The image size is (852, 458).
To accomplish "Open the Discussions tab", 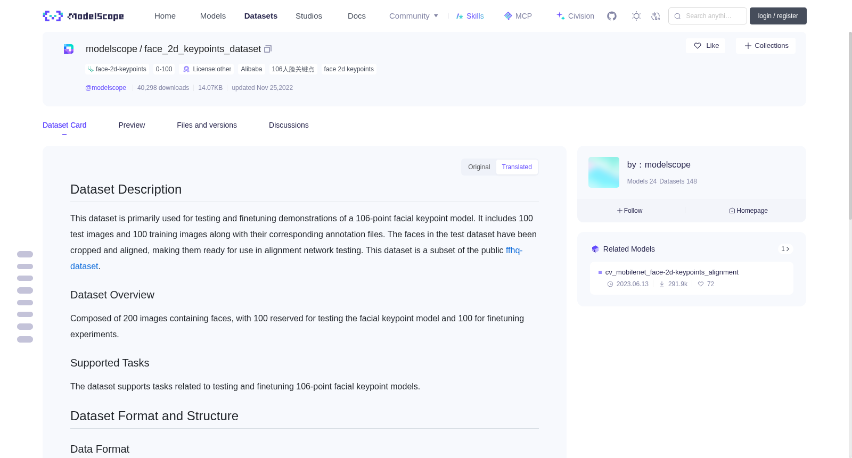I will tap(289, 125).
